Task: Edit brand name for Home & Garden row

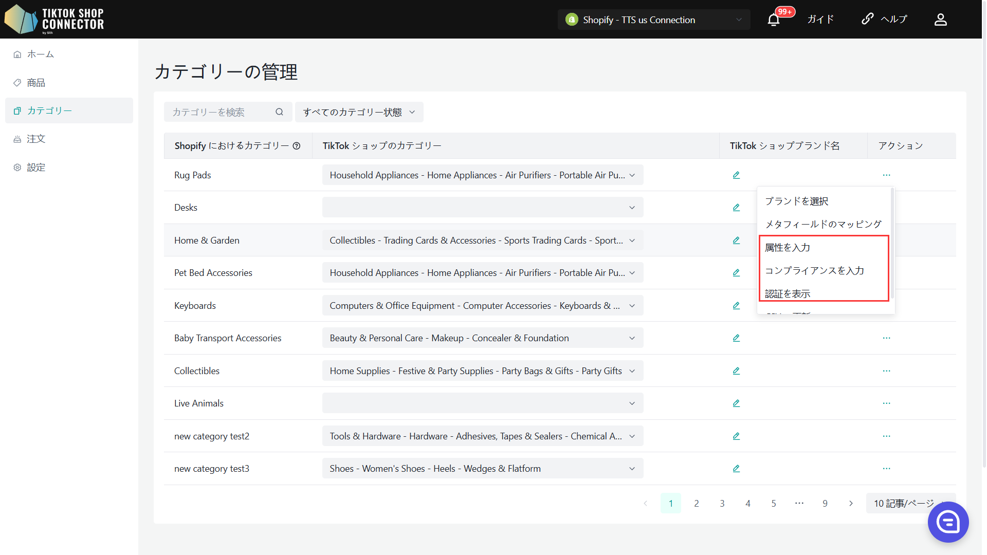Action: point(736,240)
